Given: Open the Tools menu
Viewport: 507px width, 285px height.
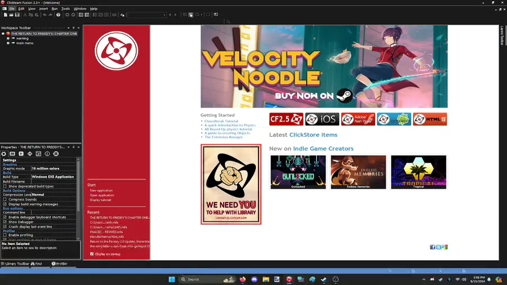Looking at the screenshot, I should pyautogui.click(x=65, y=8).
